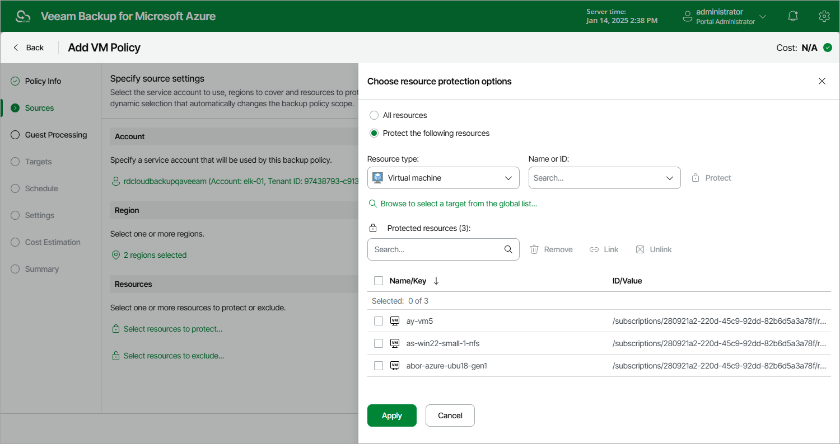Check the abor-azure-ubu18-gen1 checkbox
Viewport: 840px width, 444px height.
coord(379,366)
